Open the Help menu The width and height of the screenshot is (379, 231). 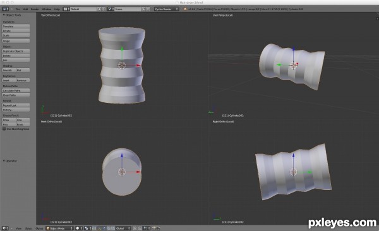57,9
